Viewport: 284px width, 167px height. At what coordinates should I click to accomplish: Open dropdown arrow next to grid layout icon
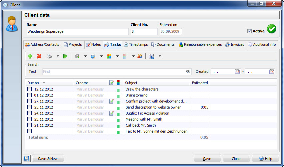coord(160,56)
